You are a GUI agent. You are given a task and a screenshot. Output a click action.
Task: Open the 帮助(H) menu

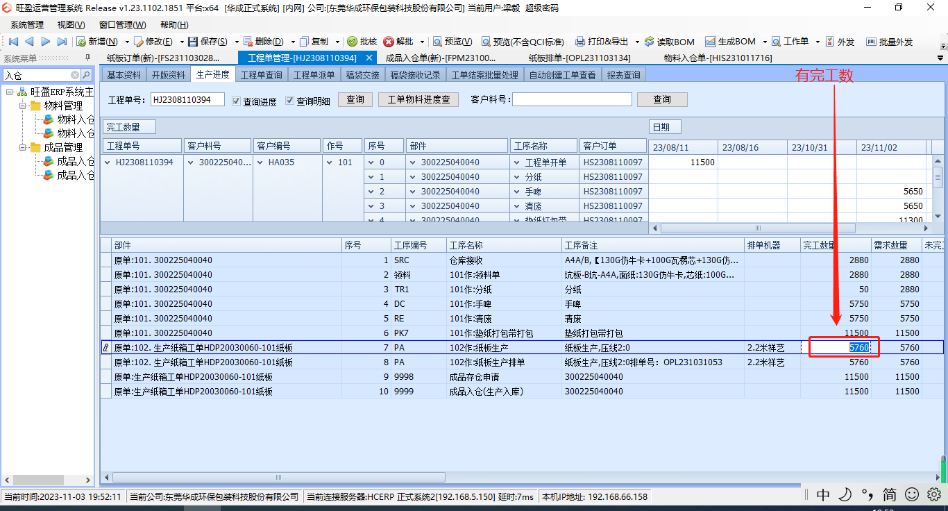174,24
